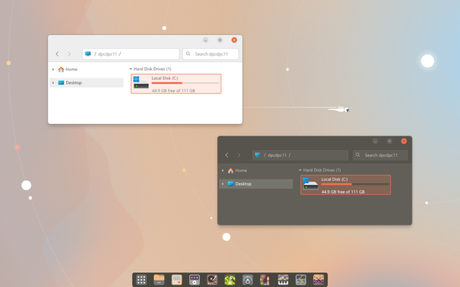Click Search dpcdpc11 field in dark window
Image resolution: width=460 pixels, height=287 pixels.
380,155
